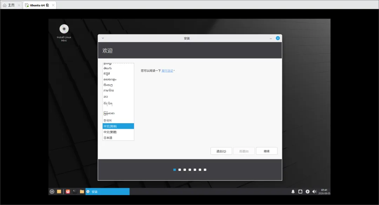
Task: Close the 主页 tab
Action: [19, 5]
